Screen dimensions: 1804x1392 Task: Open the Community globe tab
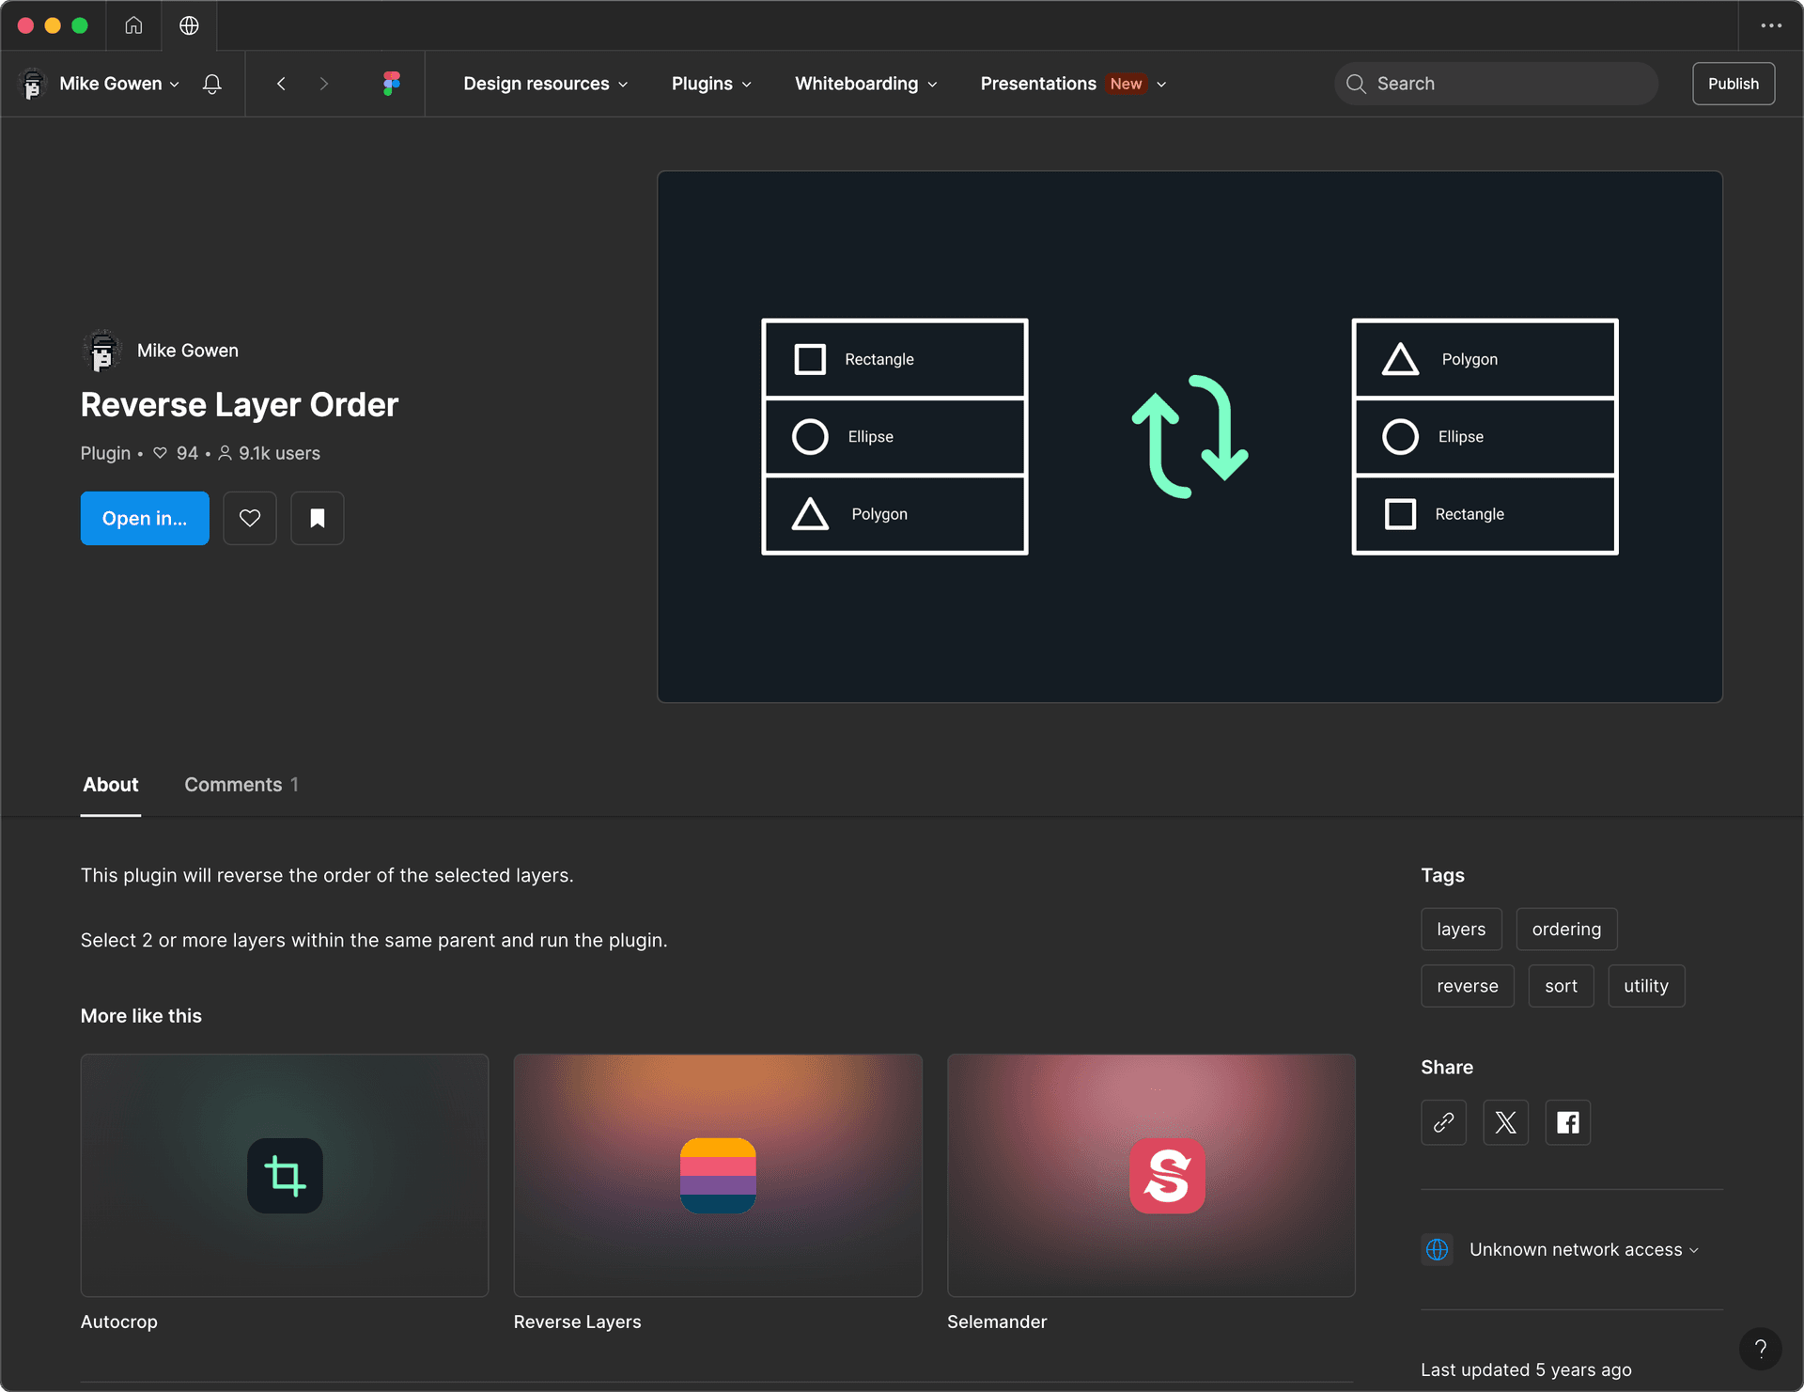point(189,25)
